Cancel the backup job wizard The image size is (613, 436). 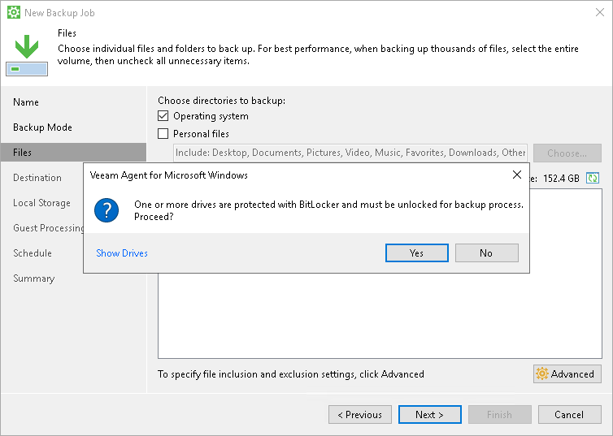[x=570, y=415]
